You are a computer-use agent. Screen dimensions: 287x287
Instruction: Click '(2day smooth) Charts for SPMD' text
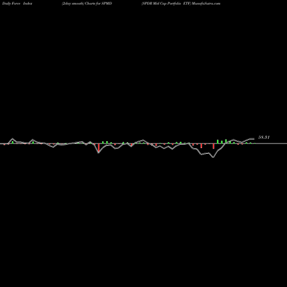(87, 3)
